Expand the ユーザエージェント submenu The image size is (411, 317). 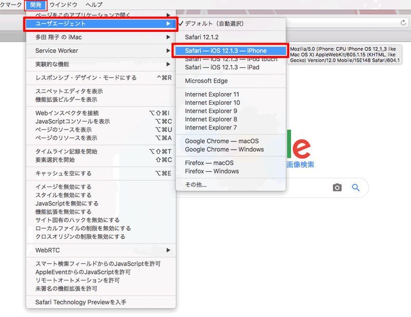[x=100, y=24]
